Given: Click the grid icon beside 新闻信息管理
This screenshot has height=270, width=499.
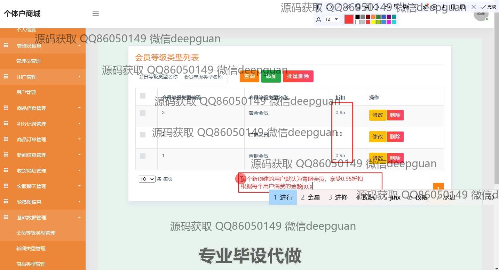Looking at the screenshot, I should tap(6, 155).
